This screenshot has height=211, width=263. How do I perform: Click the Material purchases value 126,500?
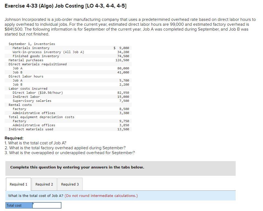124,60
